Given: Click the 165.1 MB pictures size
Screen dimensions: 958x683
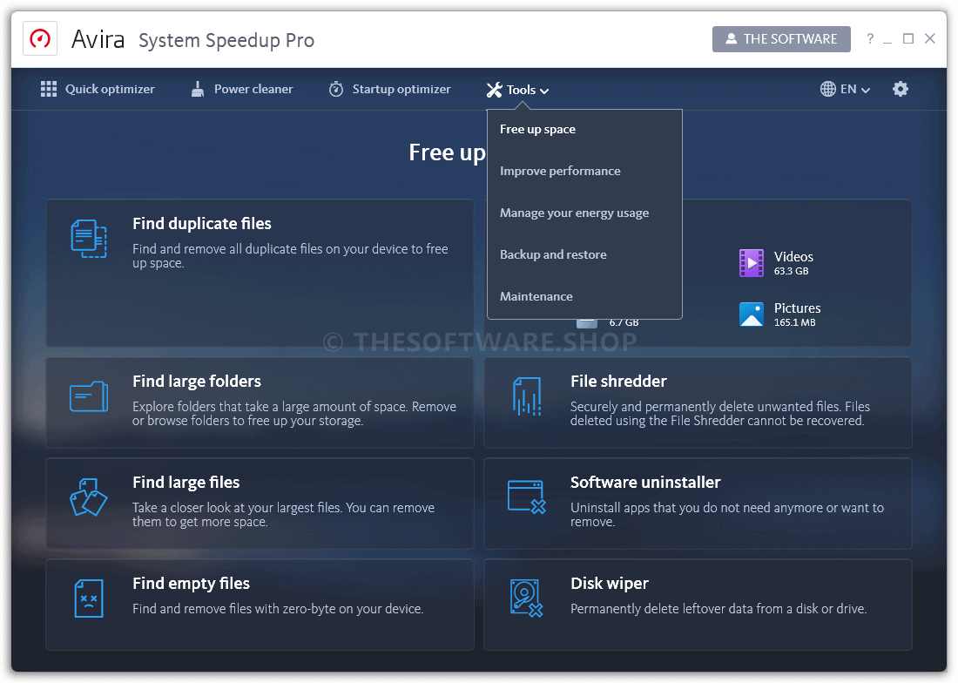Looking at the screenshot, I should (x=794, y=322).
